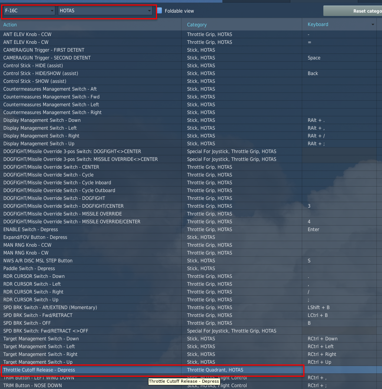
Task: Click the Enter keyboard binding cell
Action: coord(339,230)
